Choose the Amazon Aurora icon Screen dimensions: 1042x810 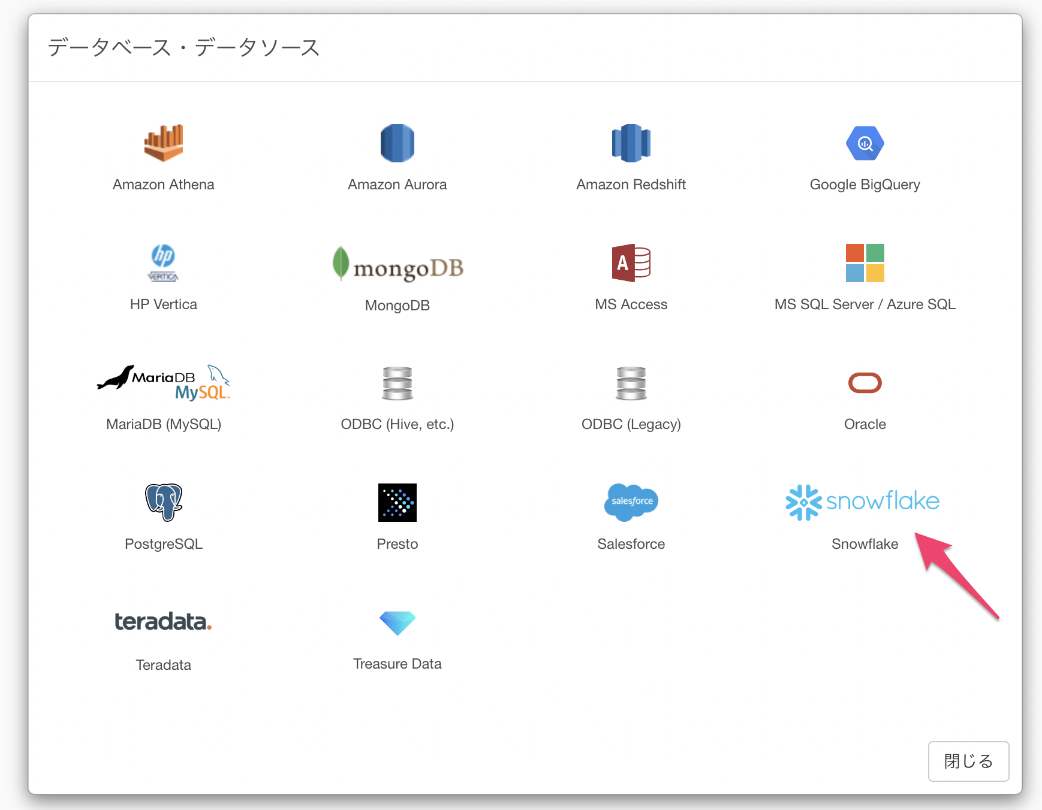coord(397,143)
